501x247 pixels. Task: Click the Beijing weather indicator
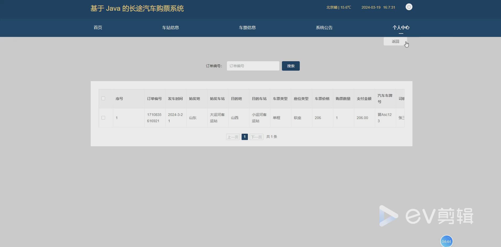click(338, 7)
